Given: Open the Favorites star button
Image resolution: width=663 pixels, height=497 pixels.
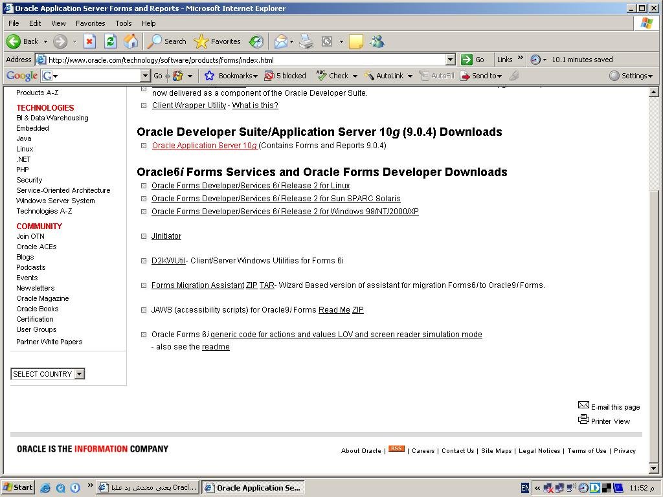Looking at the screenshot, I should pos(201,41).
